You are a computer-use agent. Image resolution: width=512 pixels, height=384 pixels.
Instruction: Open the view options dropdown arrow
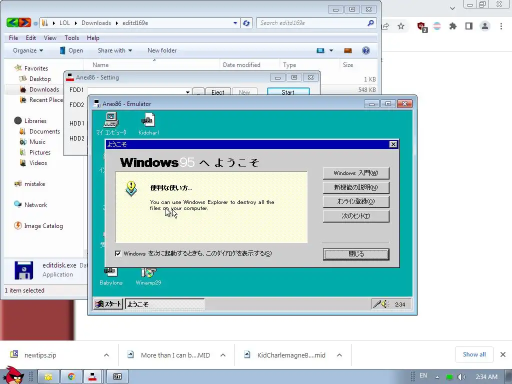[331, 50]
